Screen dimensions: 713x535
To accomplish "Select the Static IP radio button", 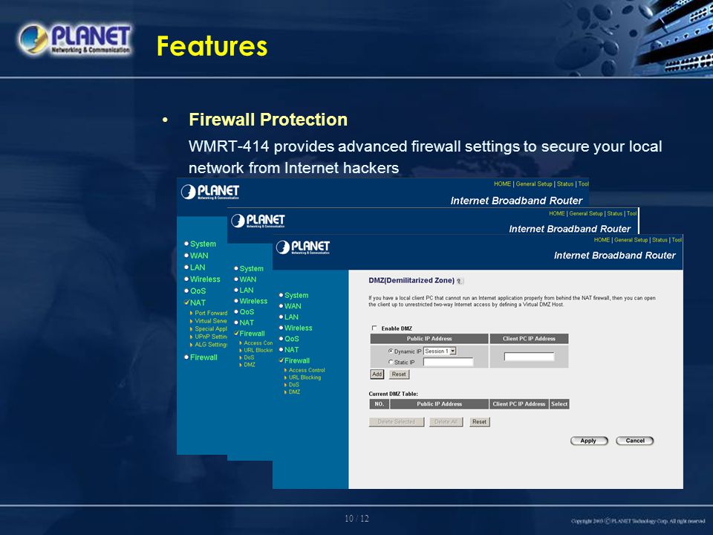I will (x=391, y=362).
